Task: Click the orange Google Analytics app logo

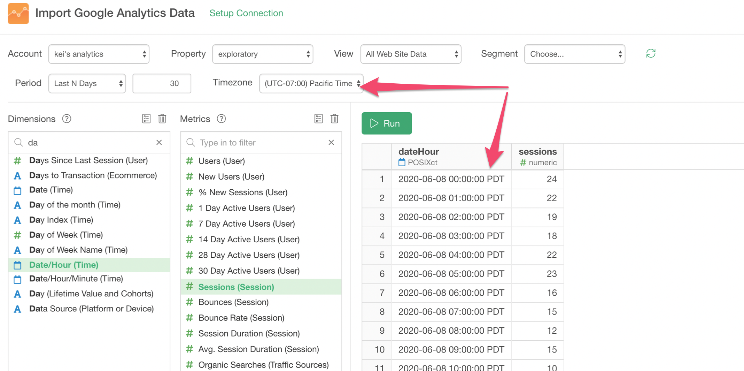Action: pyautogui.click(x=18, y=13)
